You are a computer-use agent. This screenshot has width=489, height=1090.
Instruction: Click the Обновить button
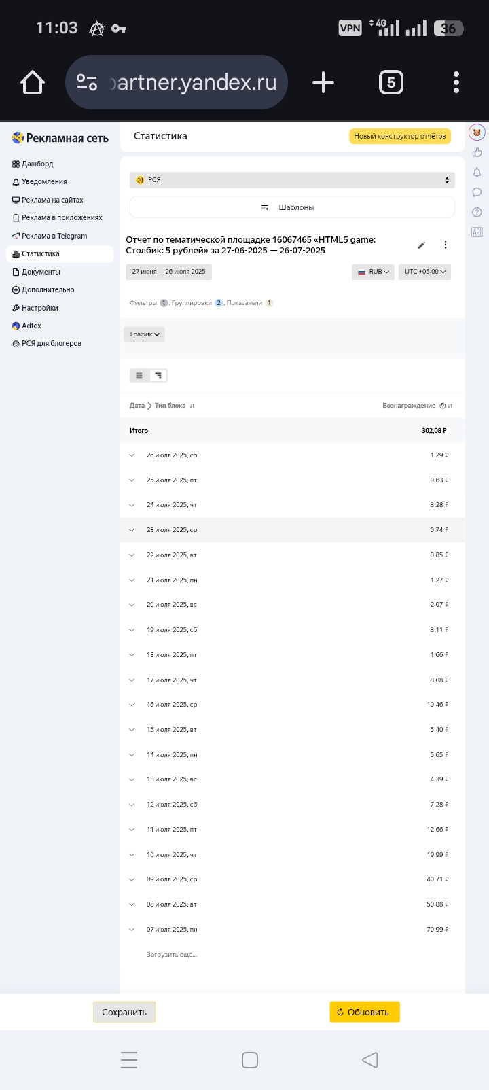(x=365, y=1012)
